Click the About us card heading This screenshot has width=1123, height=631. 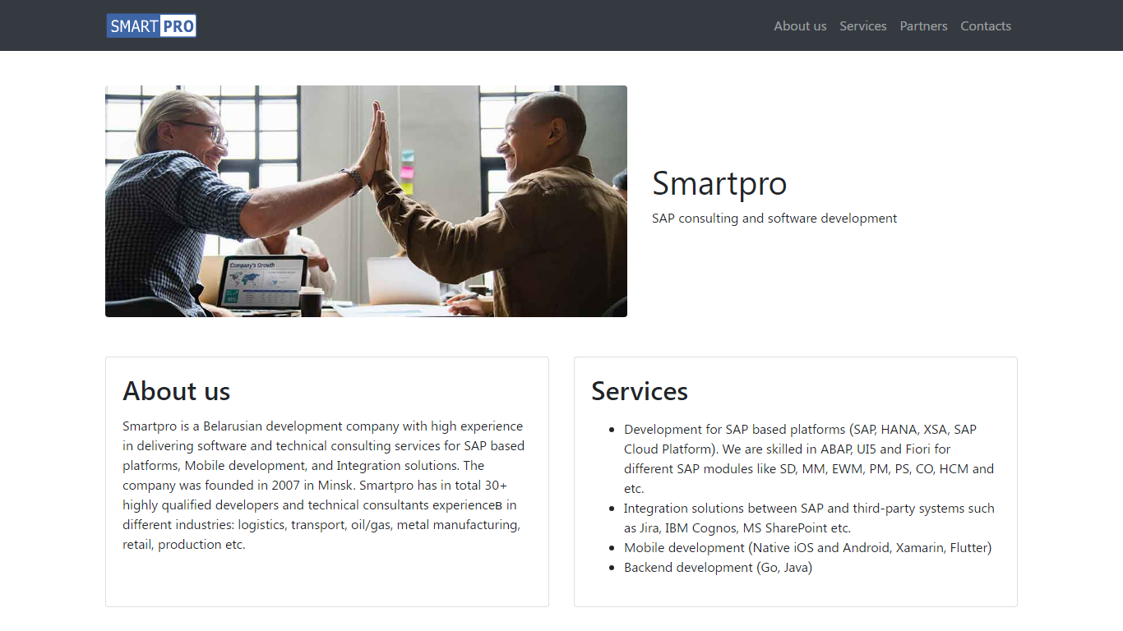177,391
